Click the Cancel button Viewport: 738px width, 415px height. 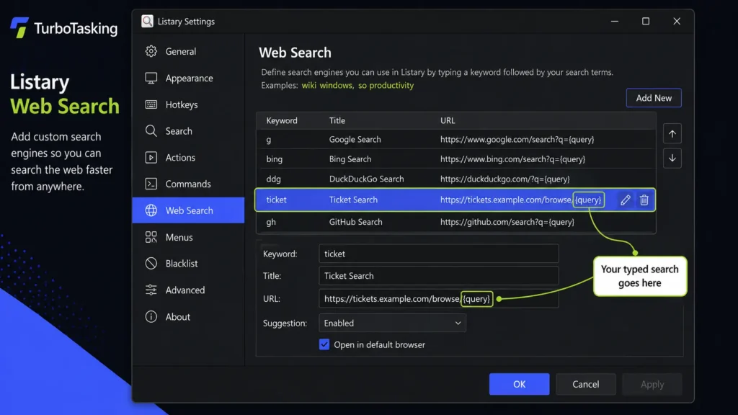585,384
